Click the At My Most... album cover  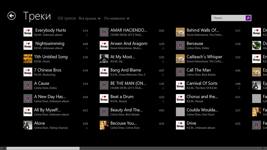point(104,59)
